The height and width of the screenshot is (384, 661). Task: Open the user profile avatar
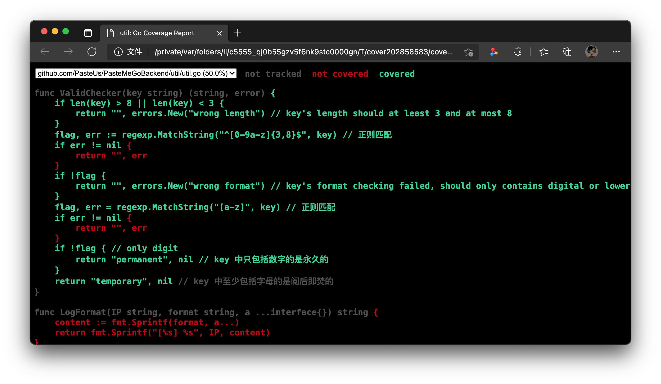click(x=591, y=52)
